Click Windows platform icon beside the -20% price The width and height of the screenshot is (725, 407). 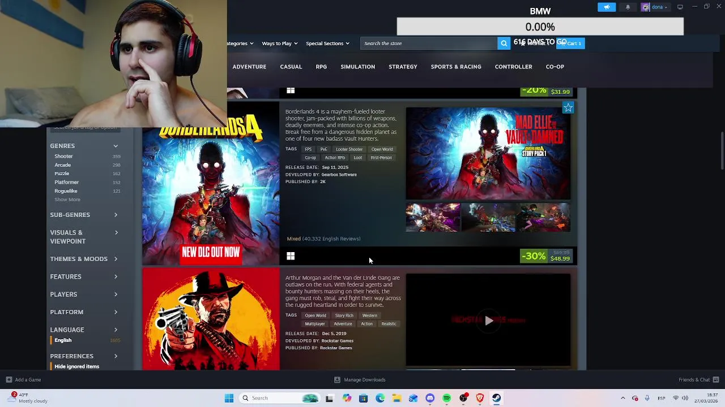291,90
